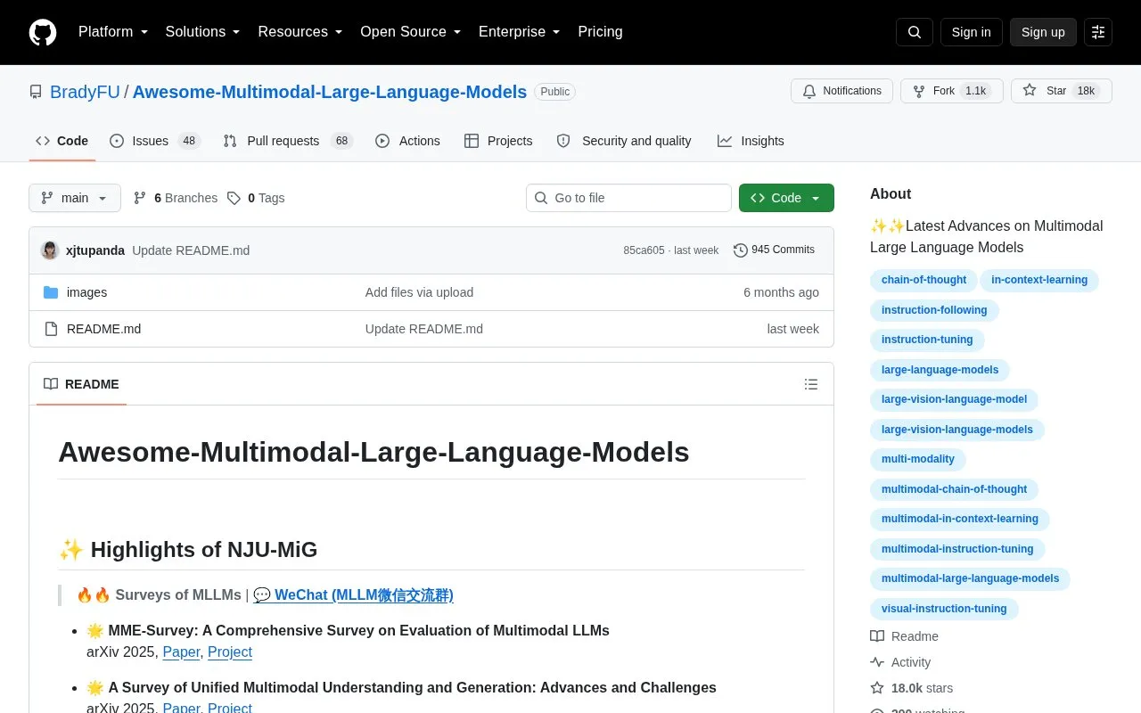Click the book icon beside Readme in About
Viewport: 1141px width, 713px height.
pos(877,636)
